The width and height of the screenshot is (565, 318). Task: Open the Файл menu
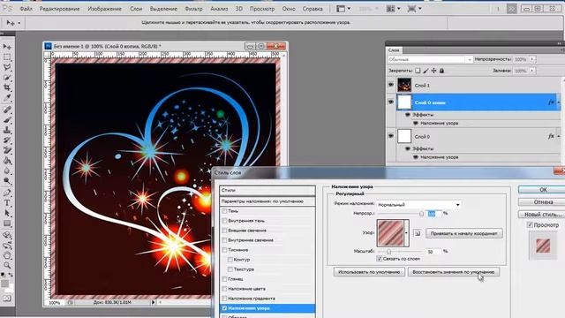(26, 9)
